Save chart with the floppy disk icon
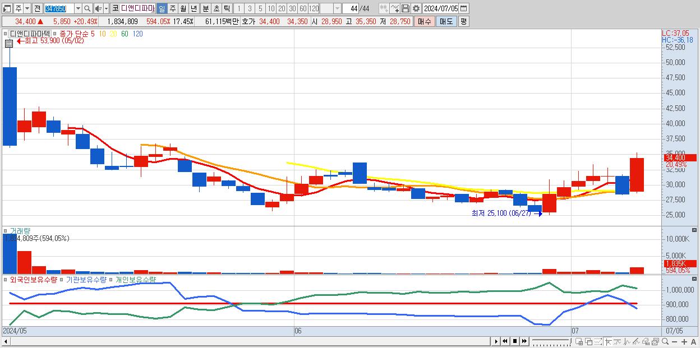 [405, 8]
